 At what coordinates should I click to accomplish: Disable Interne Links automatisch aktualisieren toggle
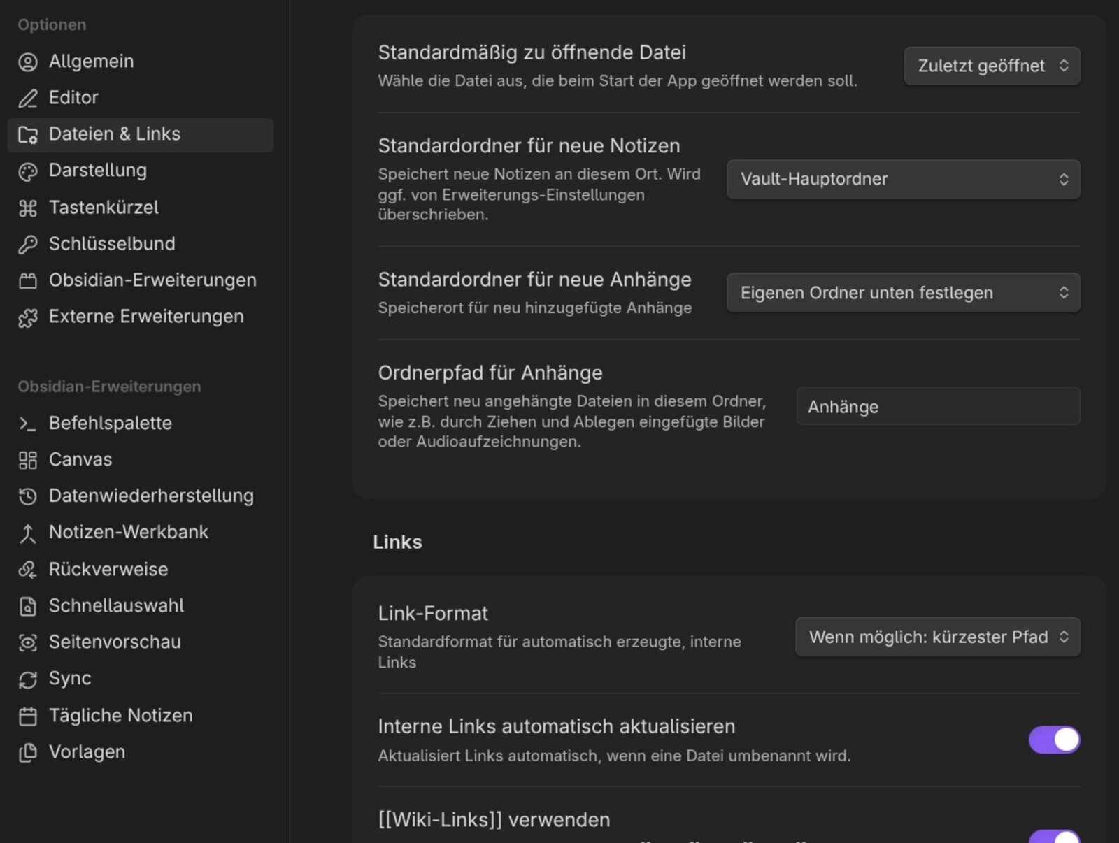pos(1053,740)
